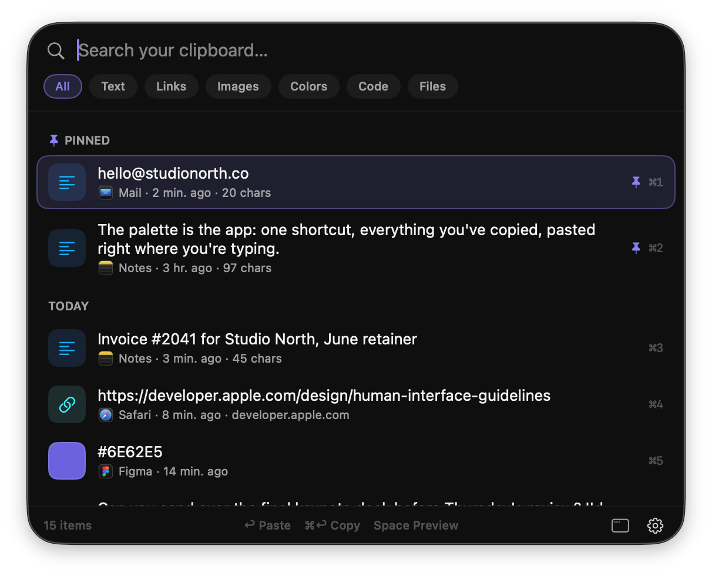Click the magnifying glass search icon
This screenshot has height=576, width=712.
coord(56,51)
